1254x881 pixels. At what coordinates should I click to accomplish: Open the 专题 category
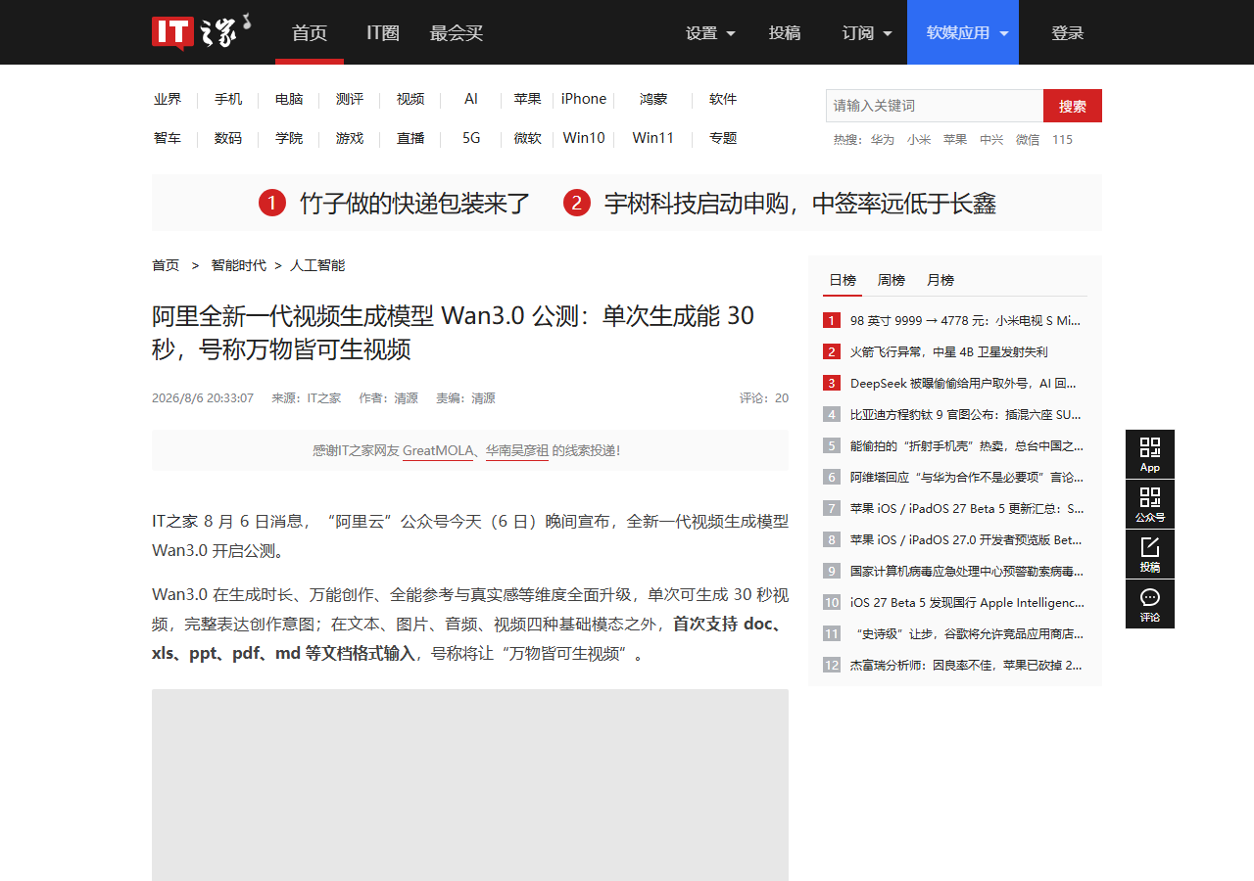723,138
